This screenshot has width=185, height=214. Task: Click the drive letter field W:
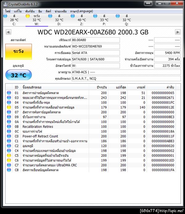click(x=96, y=66)
